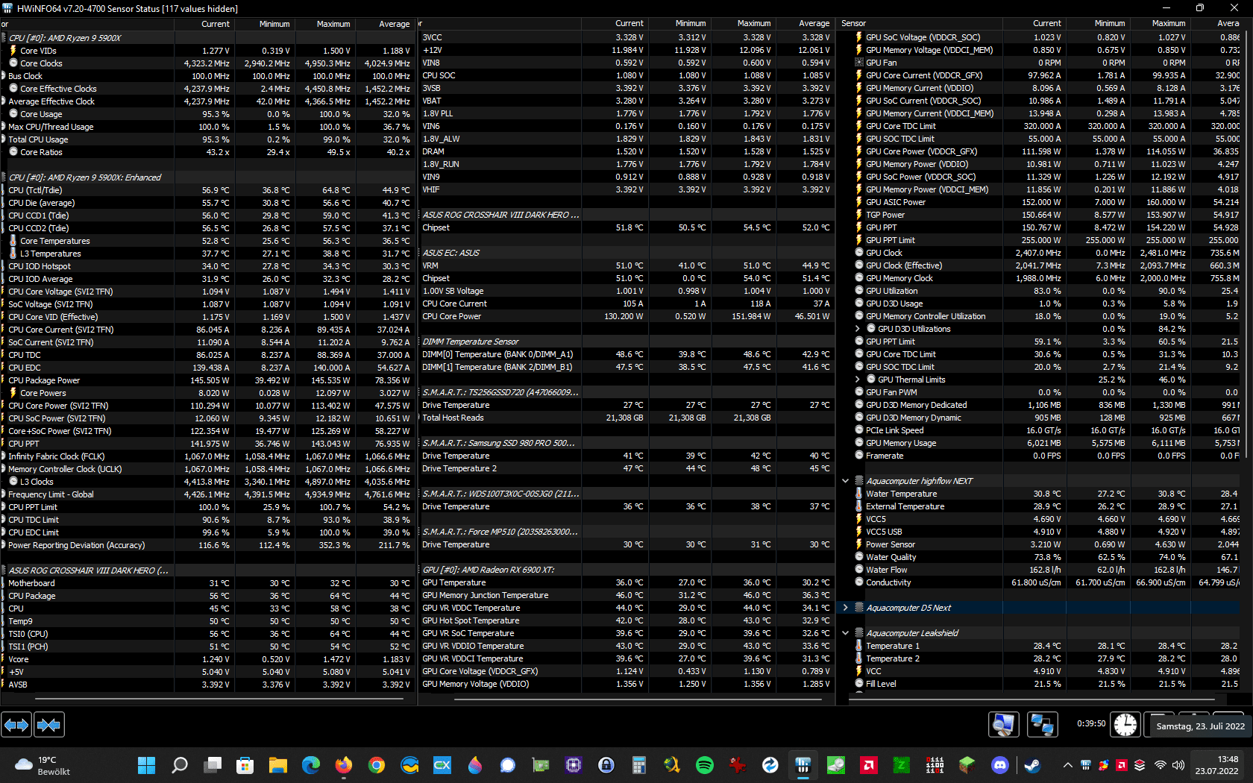
Task: Launch Microsoft Edge from the taskbar
Action: tap(311, 765)
